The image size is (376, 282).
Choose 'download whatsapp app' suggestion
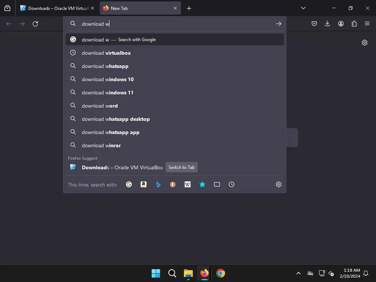tap(174, 132)
